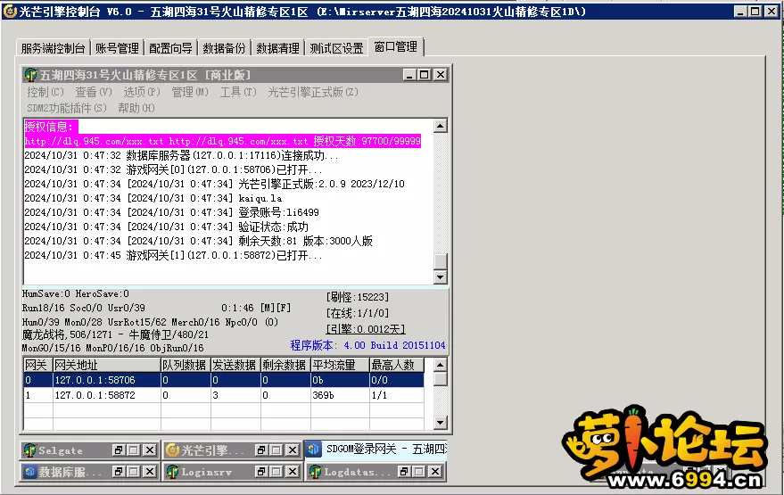Click the 队列数据 column header

click(186, 365)
